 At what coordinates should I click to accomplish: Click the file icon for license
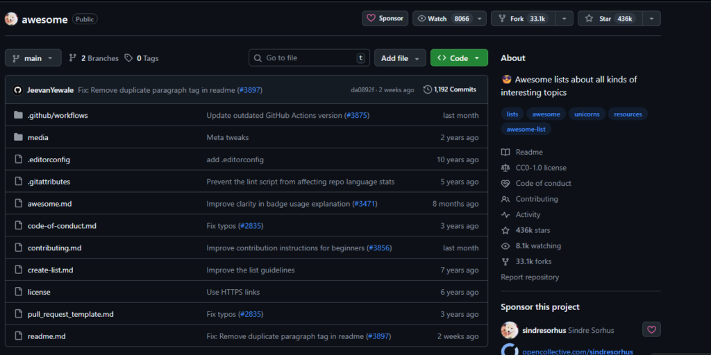coord(18,292)
